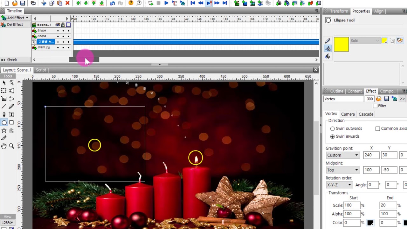Select the Line tool in Tools panel
This screenshot has height=229, width=407.
pos(4,107)
